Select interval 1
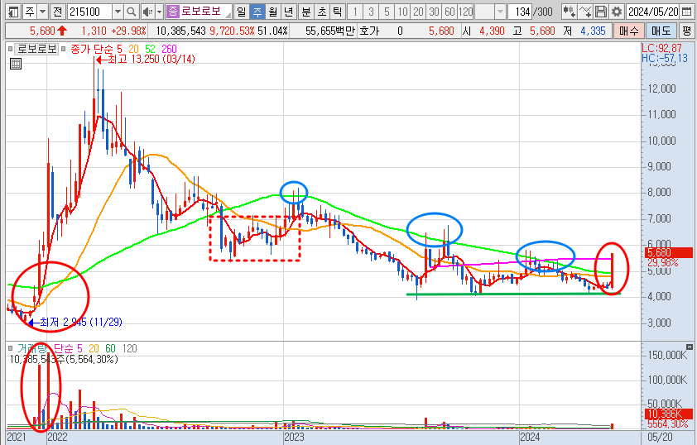Viewport: 697px width, 445px height. point(355,12)
